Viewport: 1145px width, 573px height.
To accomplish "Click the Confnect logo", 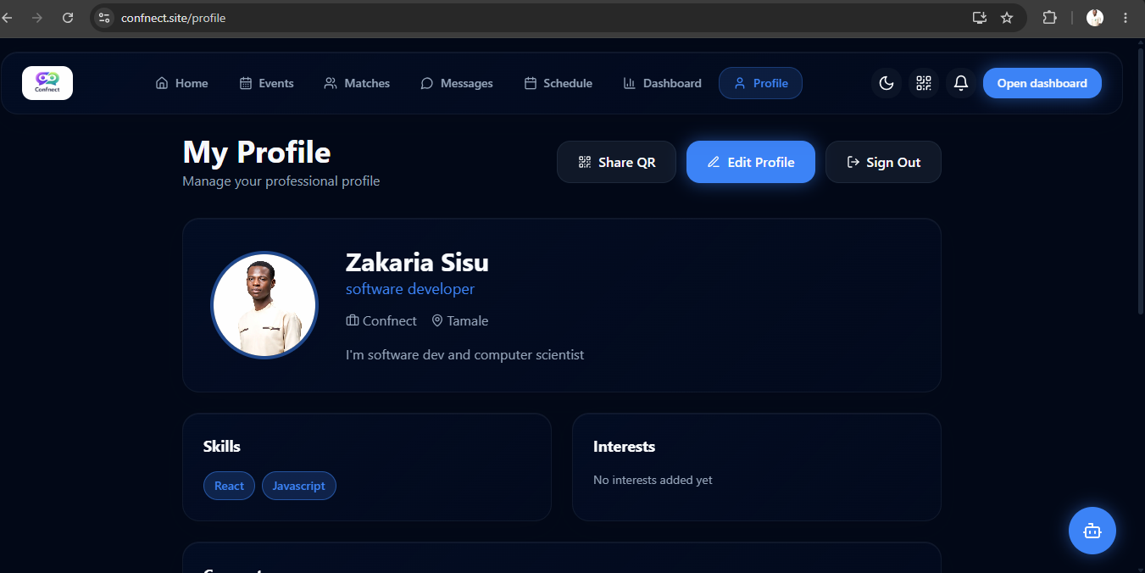I will [x=47, y=83].
